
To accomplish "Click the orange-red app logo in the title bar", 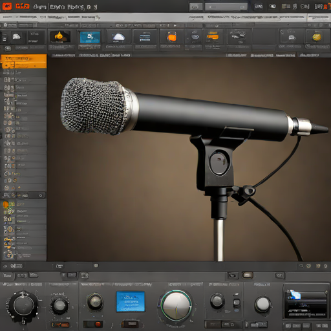I will [6, 6].
